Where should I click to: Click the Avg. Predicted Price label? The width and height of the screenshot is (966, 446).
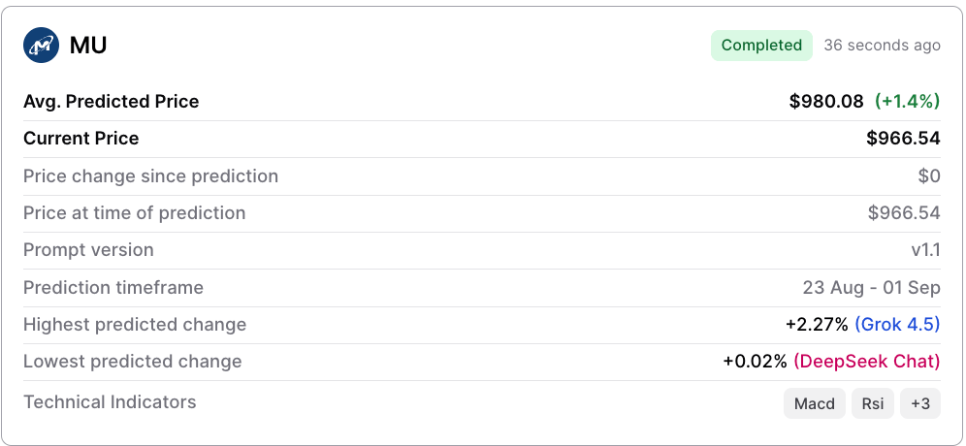pyautogui.click(x=111, y=102)
